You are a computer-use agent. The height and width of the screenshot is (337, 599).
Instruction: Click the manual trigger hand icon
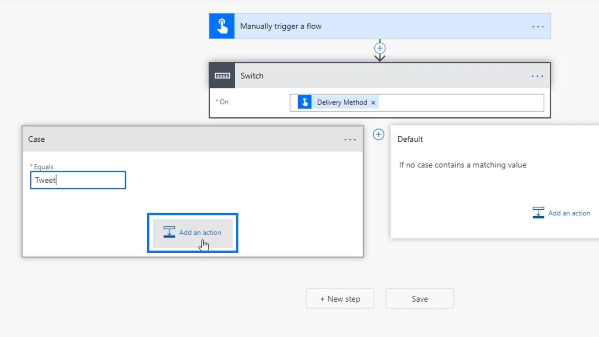[222, 26]
